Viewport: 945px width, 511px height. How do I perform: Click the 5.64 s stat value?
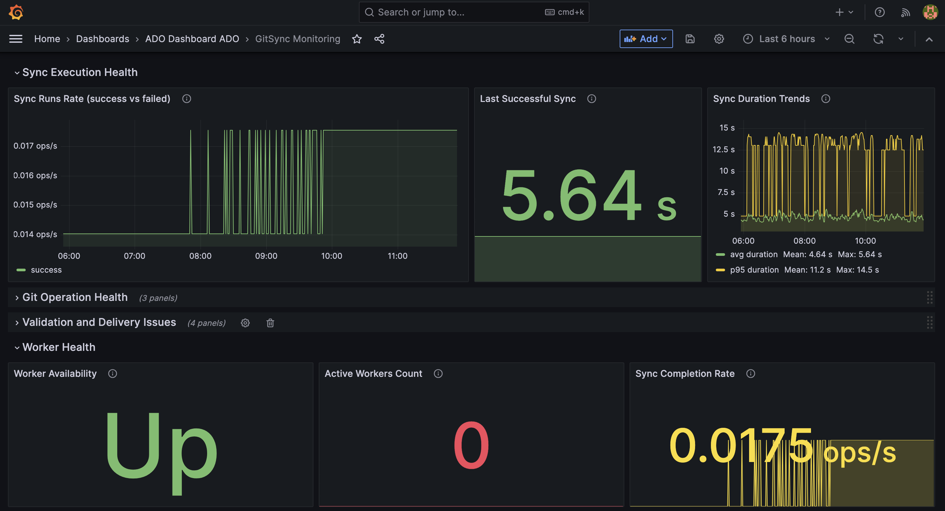click(589, 195)
